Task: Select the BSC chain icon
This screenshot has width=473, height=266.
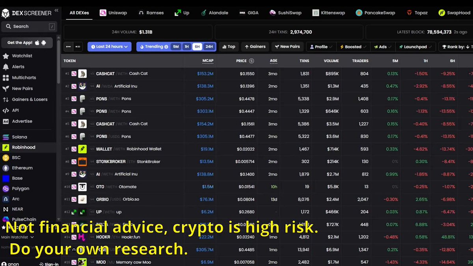Action: (6, 158)
